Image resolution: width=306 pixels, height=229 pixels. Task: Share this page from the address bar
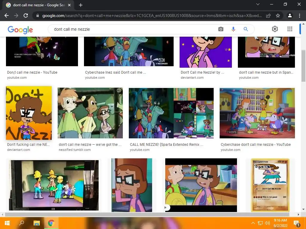(x=269, y=16)
